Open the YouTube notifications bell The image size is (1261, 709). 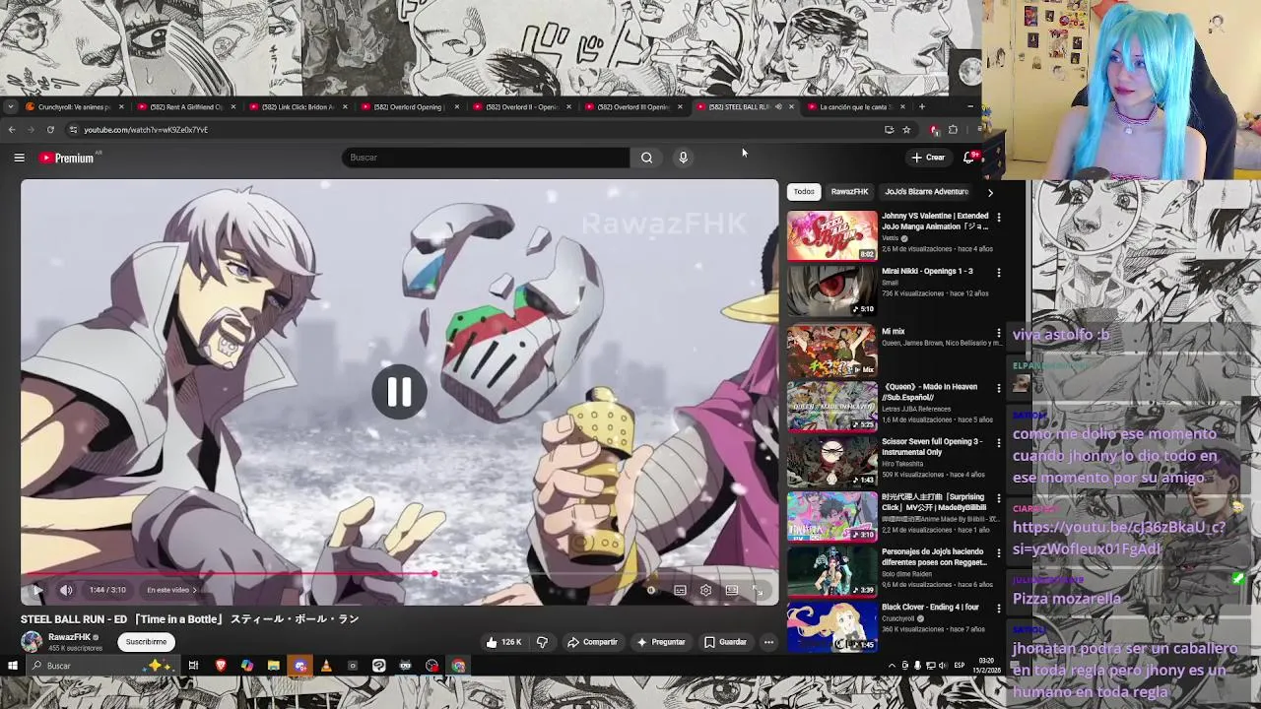pos(969,158)
